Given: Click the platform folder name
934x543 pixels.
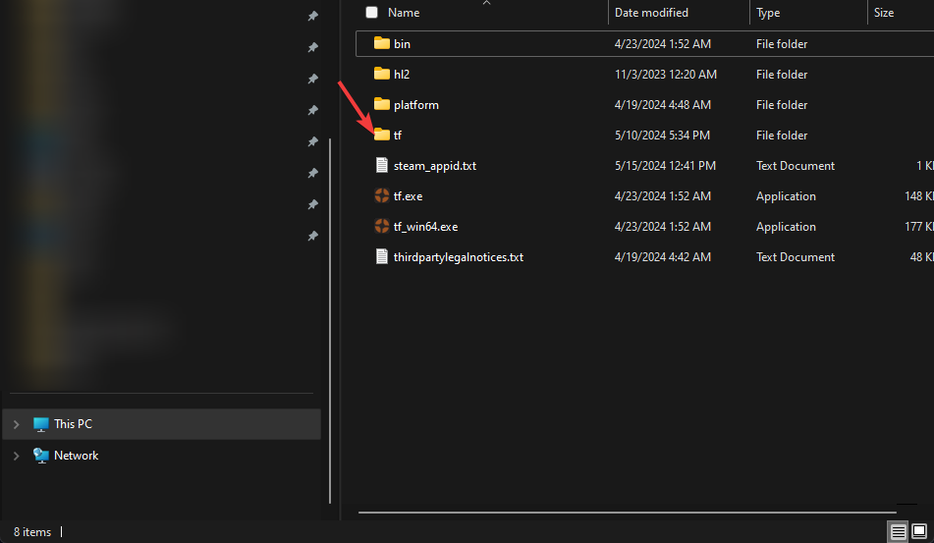Looking at the screenshot, I should 415,105.
